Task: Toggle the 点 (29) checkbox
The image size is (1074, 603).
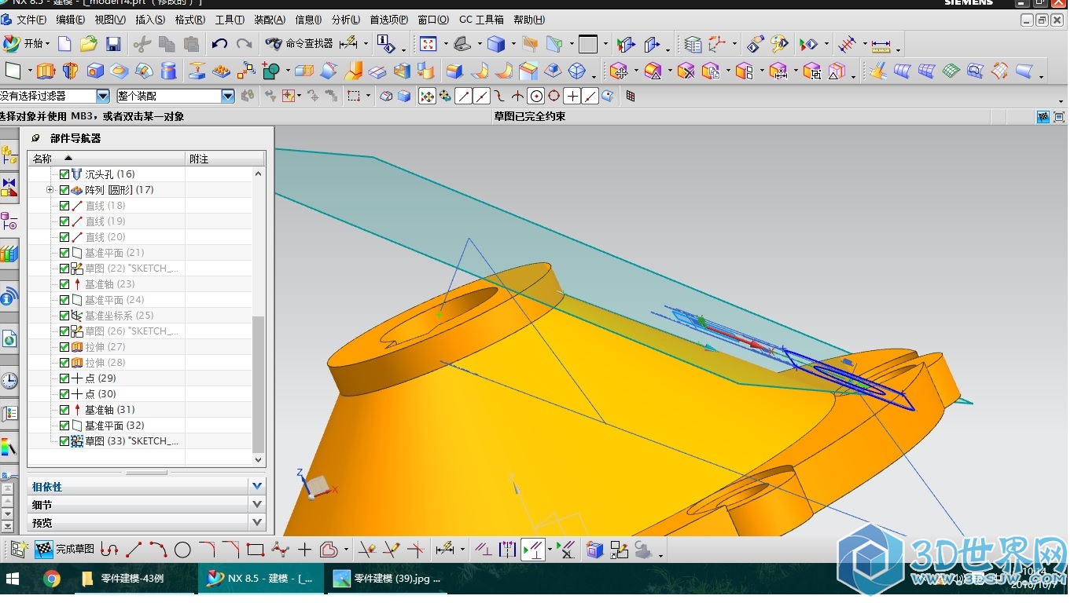Action: [x=64, y=378]
